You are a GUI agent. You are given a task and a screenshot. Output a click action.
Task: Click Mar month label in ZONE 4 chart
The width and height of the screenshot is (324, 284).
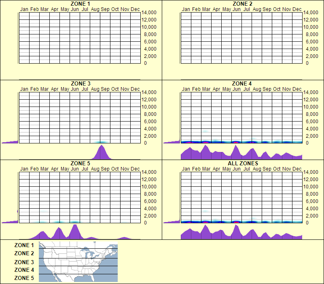click(206, 89)
